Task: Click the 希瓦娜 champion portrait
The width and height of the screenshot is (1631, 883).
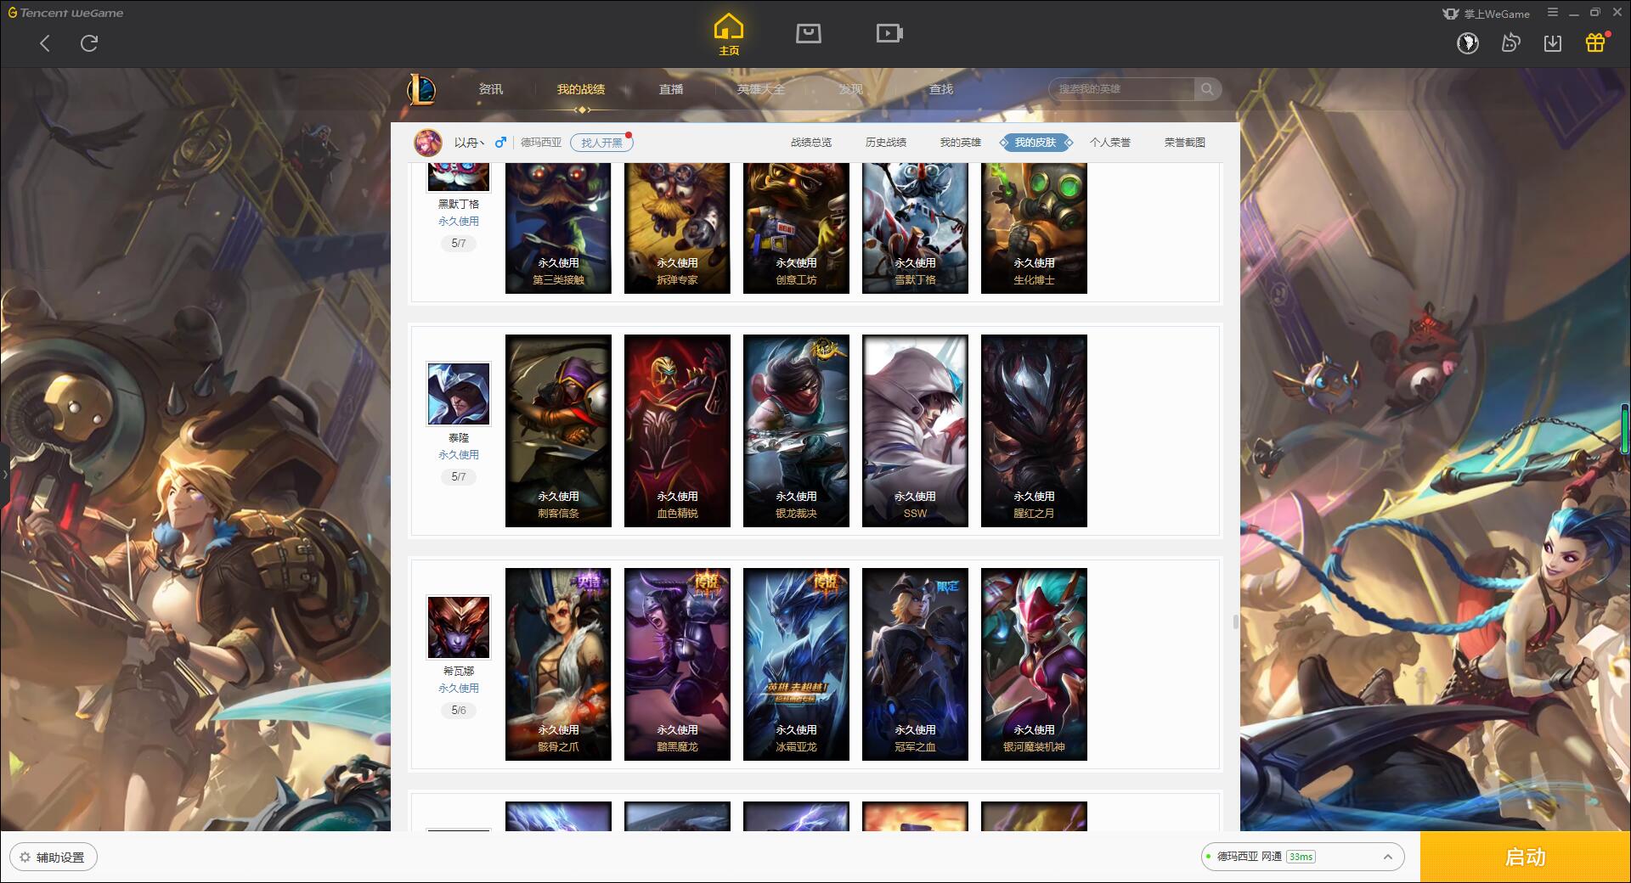Action: click(459, 627)
